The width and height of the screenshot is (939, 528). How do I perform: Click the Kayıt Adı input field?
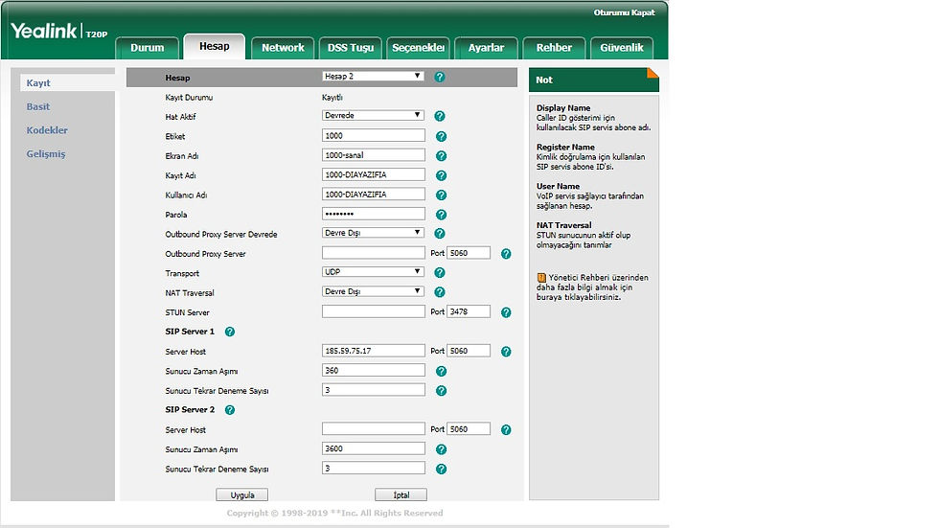[x=374, y=174]
